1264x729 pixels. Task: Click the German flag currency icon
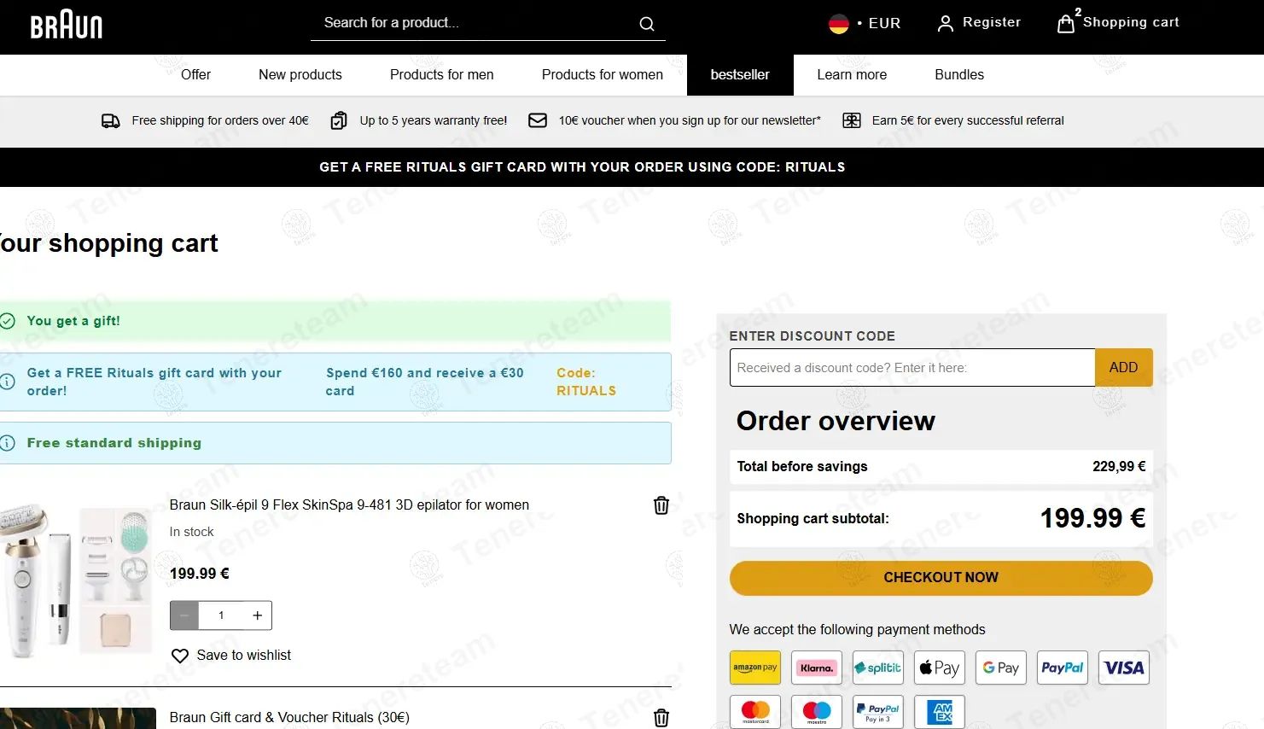(x=839, y=24)
